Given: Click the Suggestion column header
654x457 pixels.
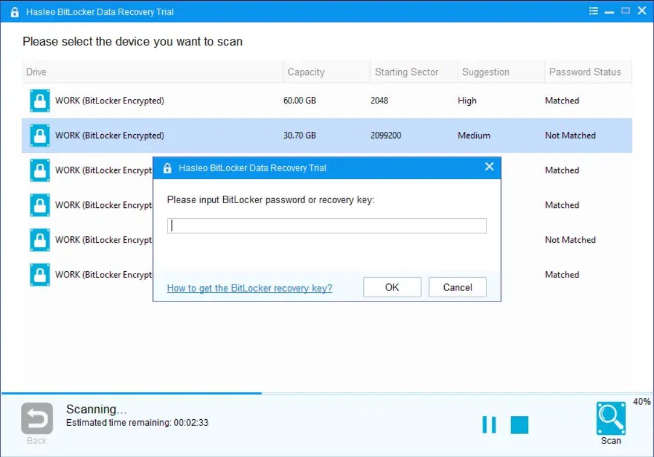Looking at the screenshot, I should [501, 71].
